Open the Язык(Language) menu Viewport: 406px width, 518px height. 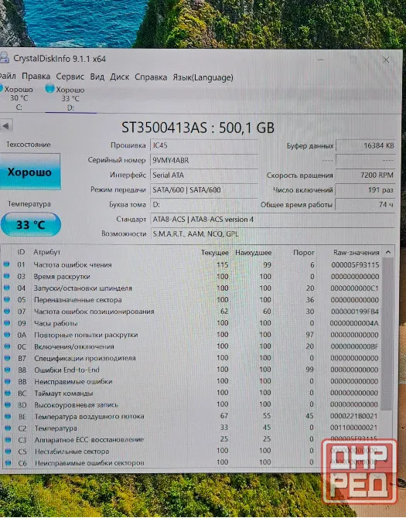[x=203, y=77]
